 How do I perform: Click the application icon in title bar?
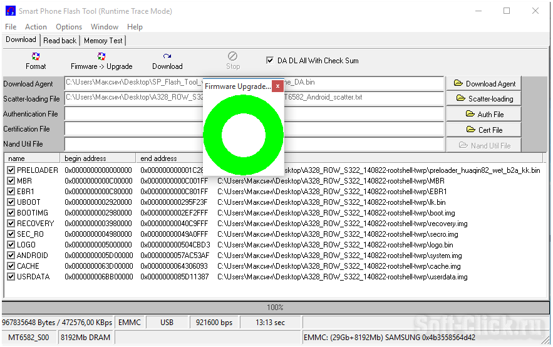[10, 11]
